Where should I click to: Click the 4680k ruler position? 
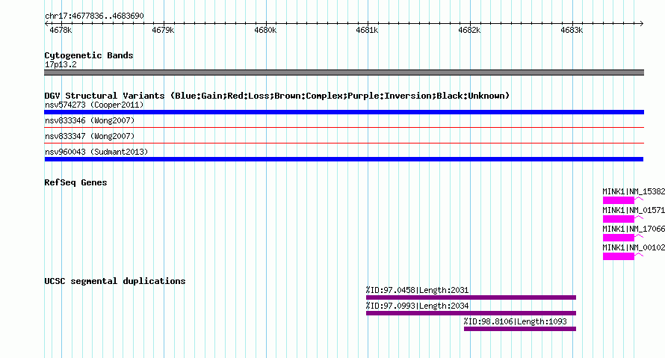pyautogui.click(x=265, y=30)
